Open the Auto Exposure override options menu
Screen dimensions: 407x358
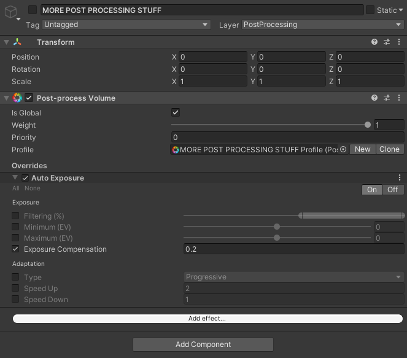tap(400, 177)
